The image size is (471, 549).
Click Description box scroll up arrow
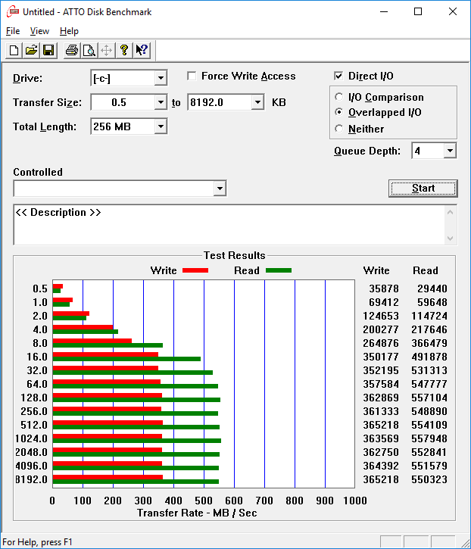pos(451,212)
